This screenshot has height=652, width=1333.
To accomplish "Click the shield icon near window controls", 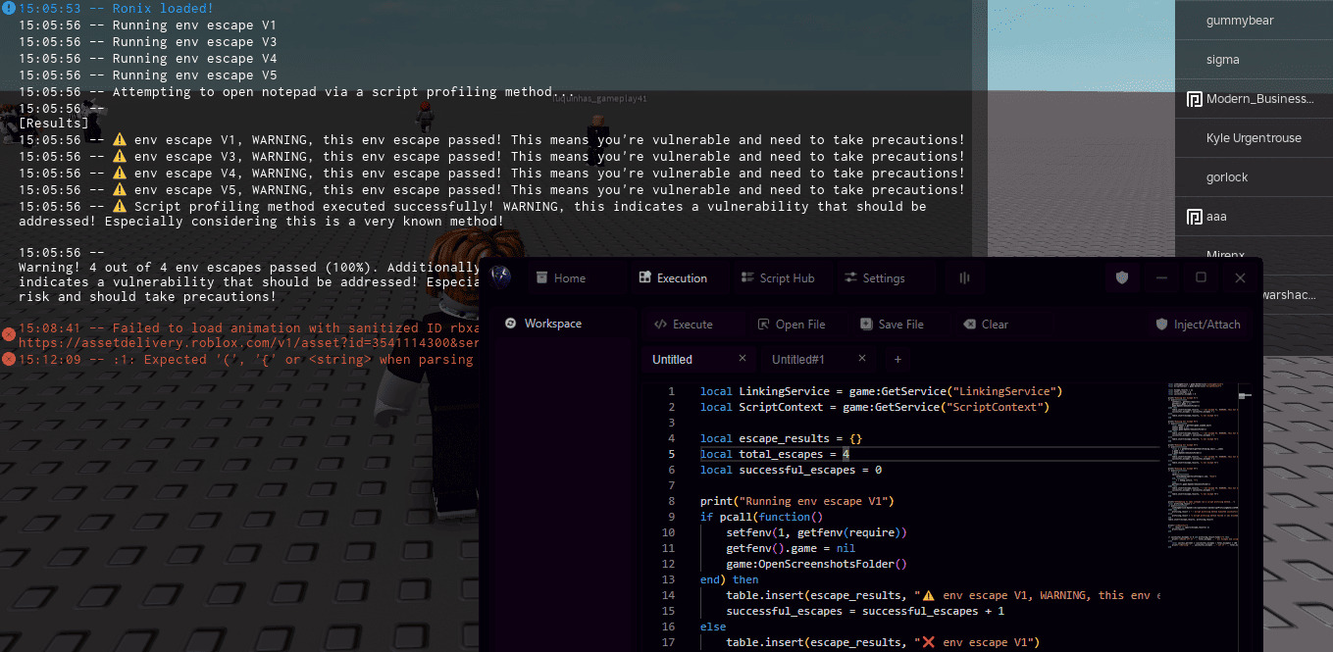I will (x=1122, y=278).
